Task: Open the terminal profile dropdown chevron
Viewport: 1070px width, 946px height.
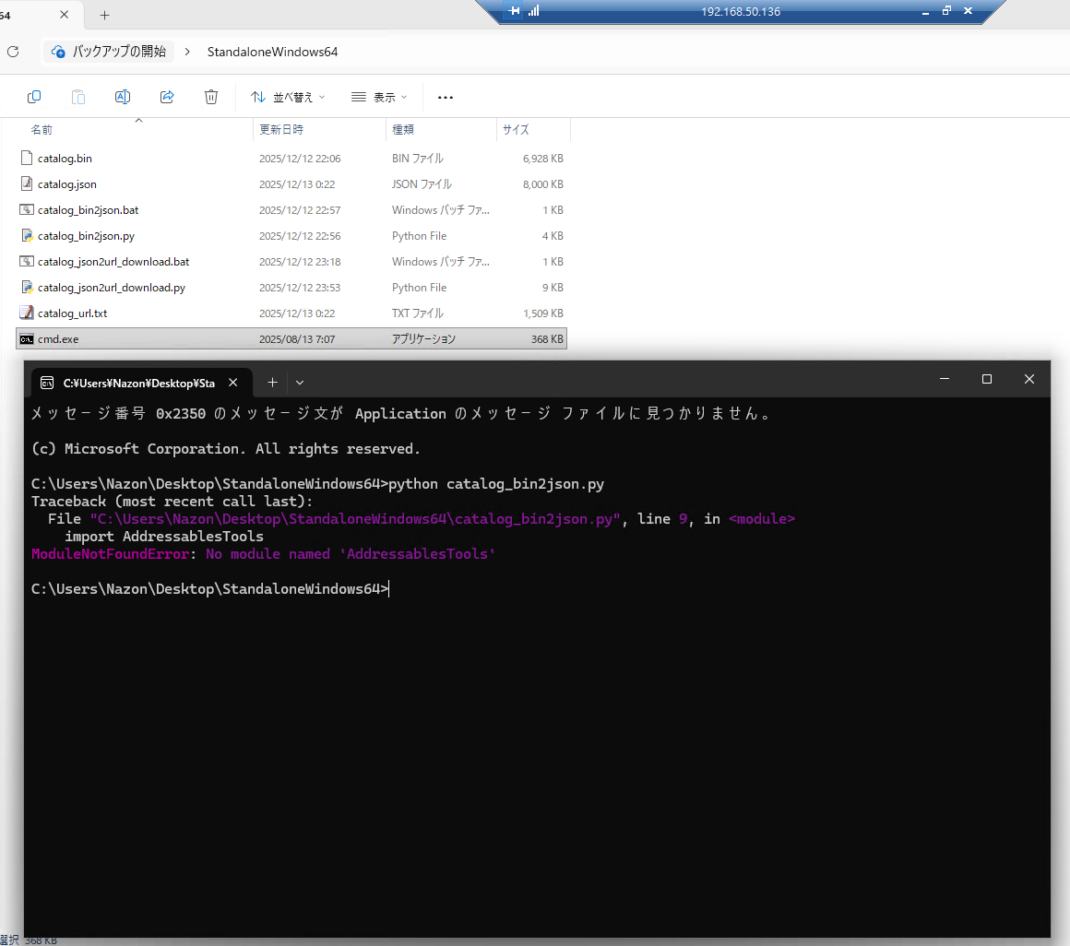Action: [x=300, y=382]
